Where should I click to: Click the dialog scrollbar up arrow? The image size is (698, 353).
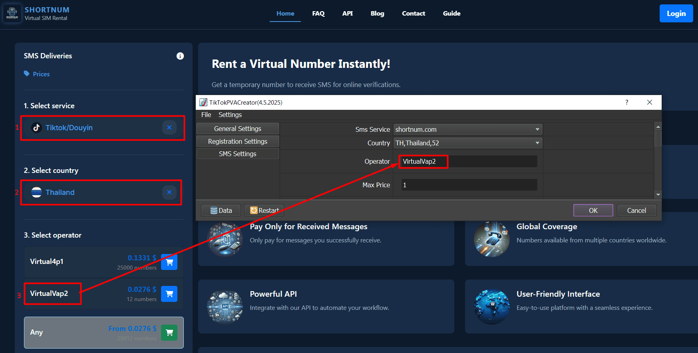[x=658, y=126]
